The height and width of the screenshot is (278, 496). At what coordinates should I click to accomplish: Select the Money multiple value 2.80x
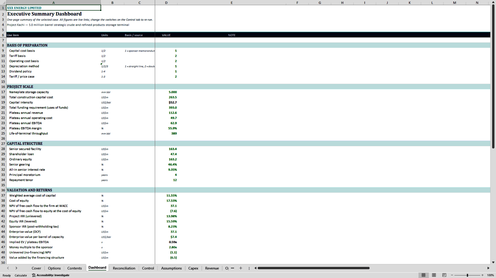(x=166, y=247)
